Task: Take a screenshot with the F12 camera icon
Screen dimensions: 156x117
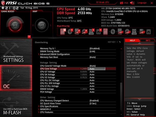Action: tap(121, 3)
